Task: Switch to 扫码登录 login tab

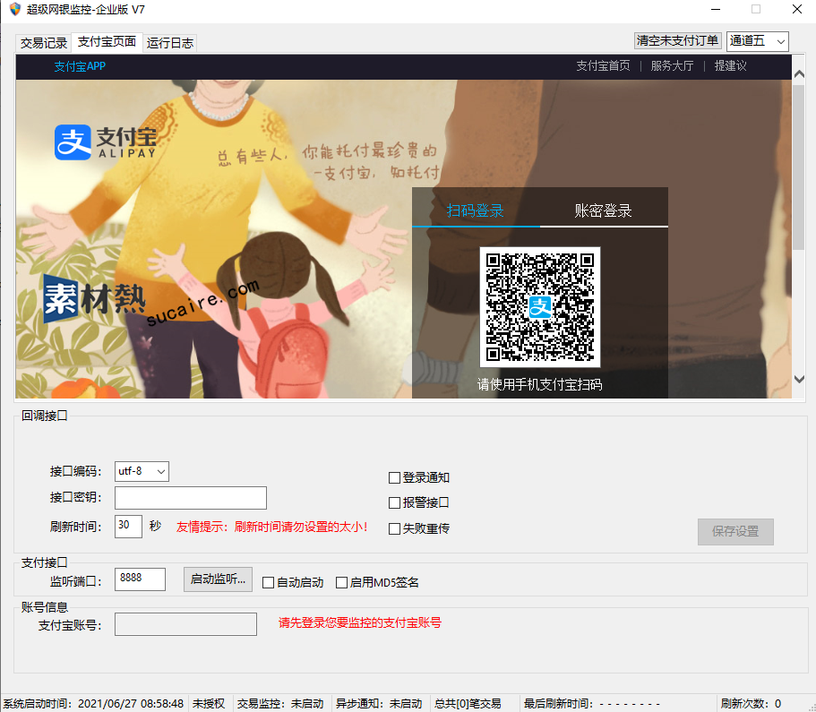Action: point(476,210)
